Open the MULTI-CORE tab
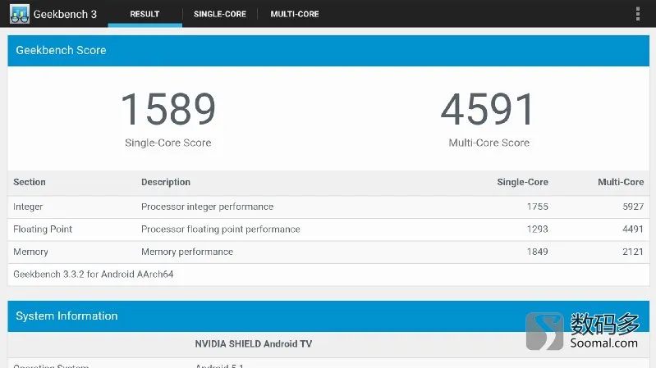Viewport: 656px width, 368px height. point(295,14)
